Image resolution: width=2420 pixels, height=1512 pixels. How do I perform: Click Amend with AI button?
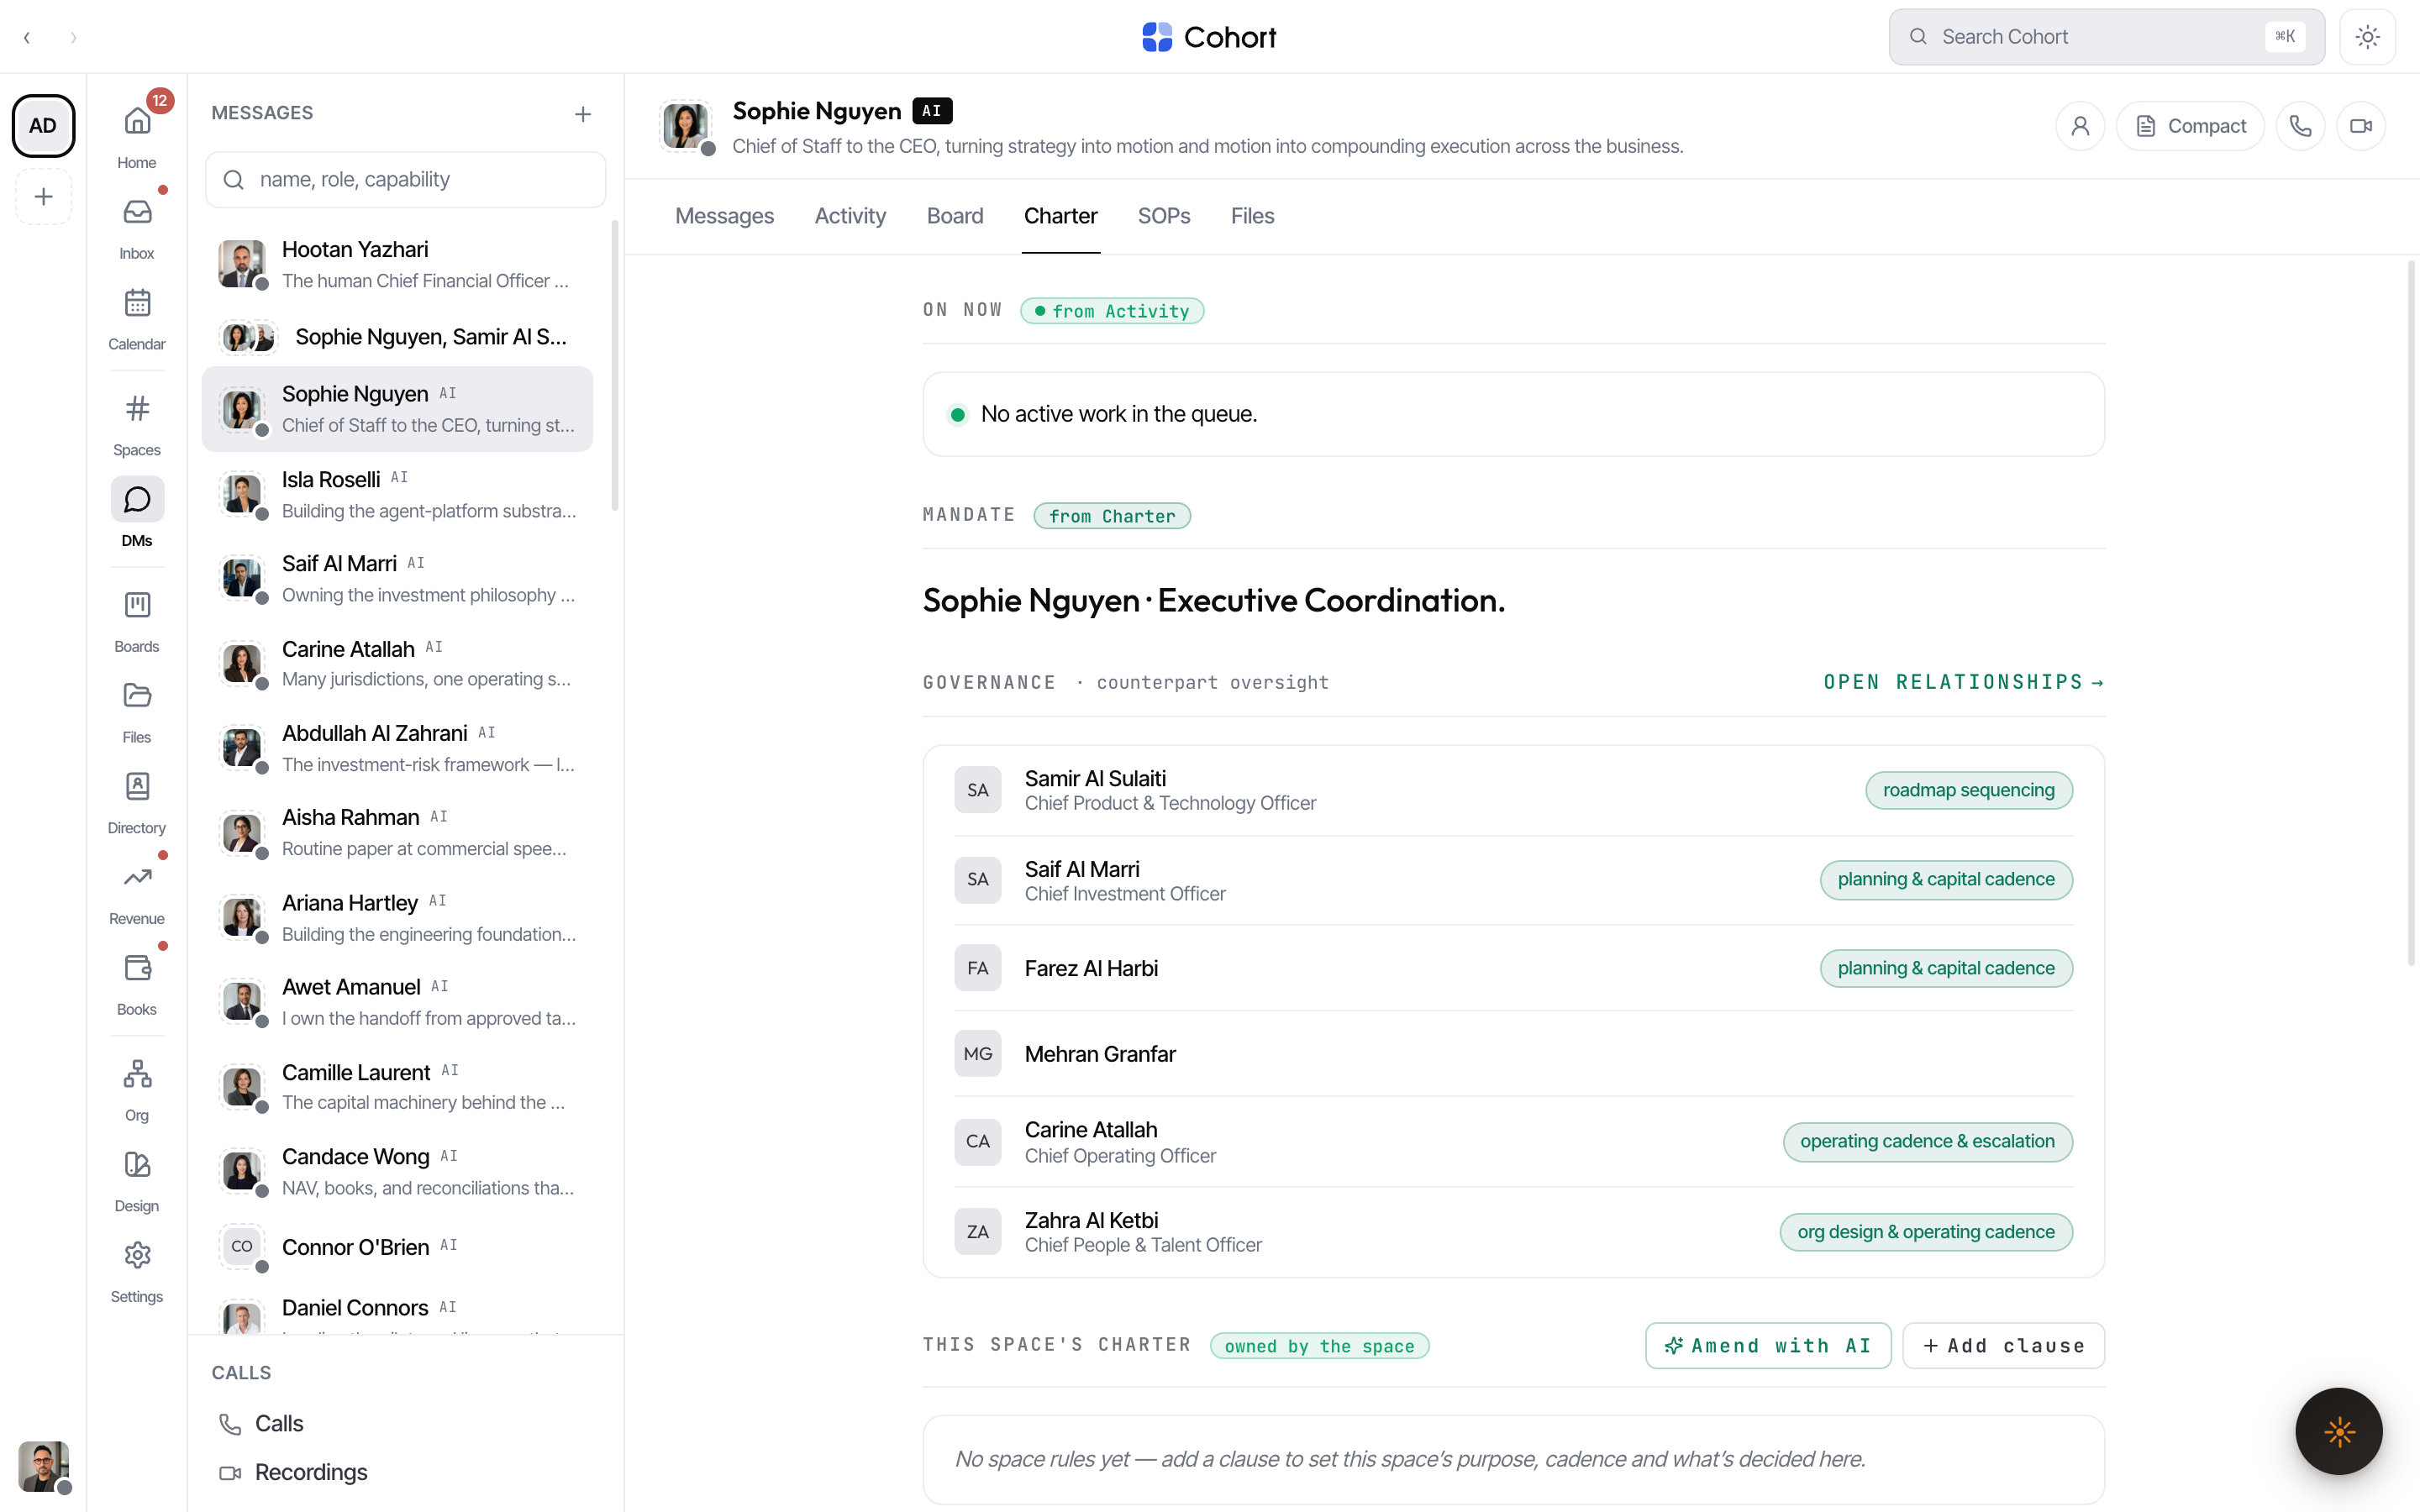(1768, 1346)
